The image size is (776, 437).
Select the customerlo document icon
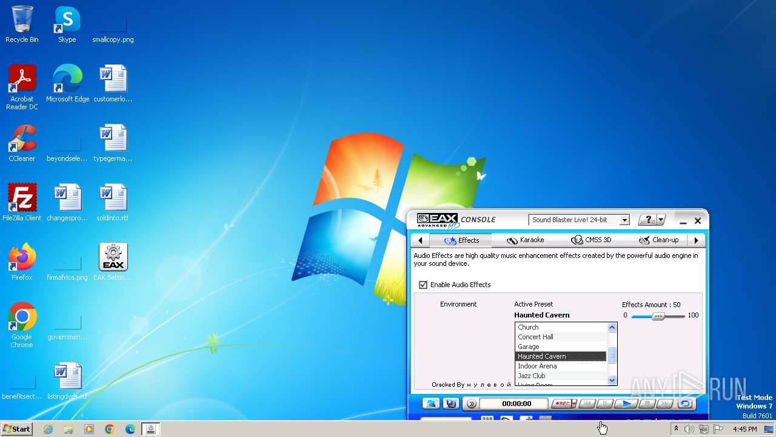(113, 84)
